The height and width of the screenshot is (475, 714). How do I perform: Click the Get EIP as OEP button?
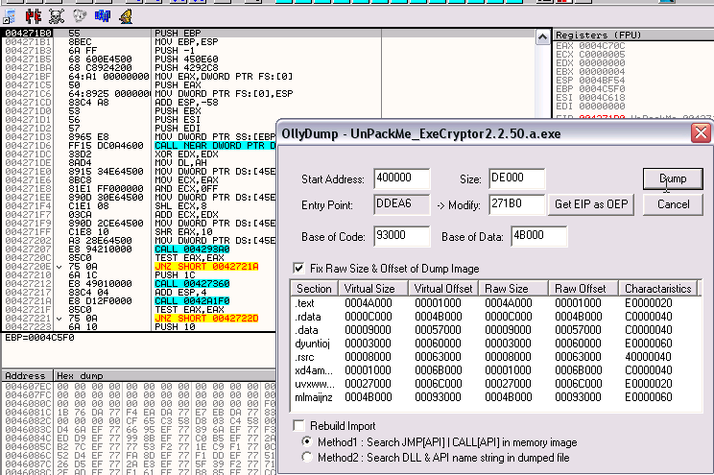click(591, 203)
